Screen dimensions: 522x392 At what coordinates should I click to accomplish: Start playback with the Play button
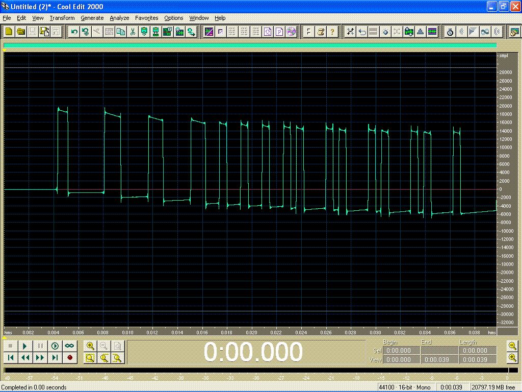[25, 346]
